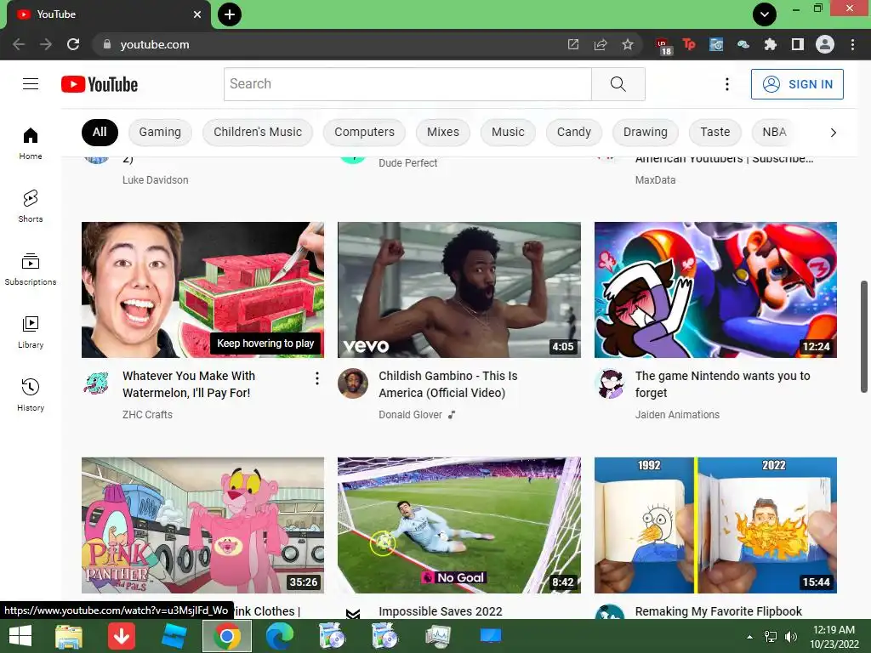
Task: Click the YouTube logo
Action: pos(100,84)
